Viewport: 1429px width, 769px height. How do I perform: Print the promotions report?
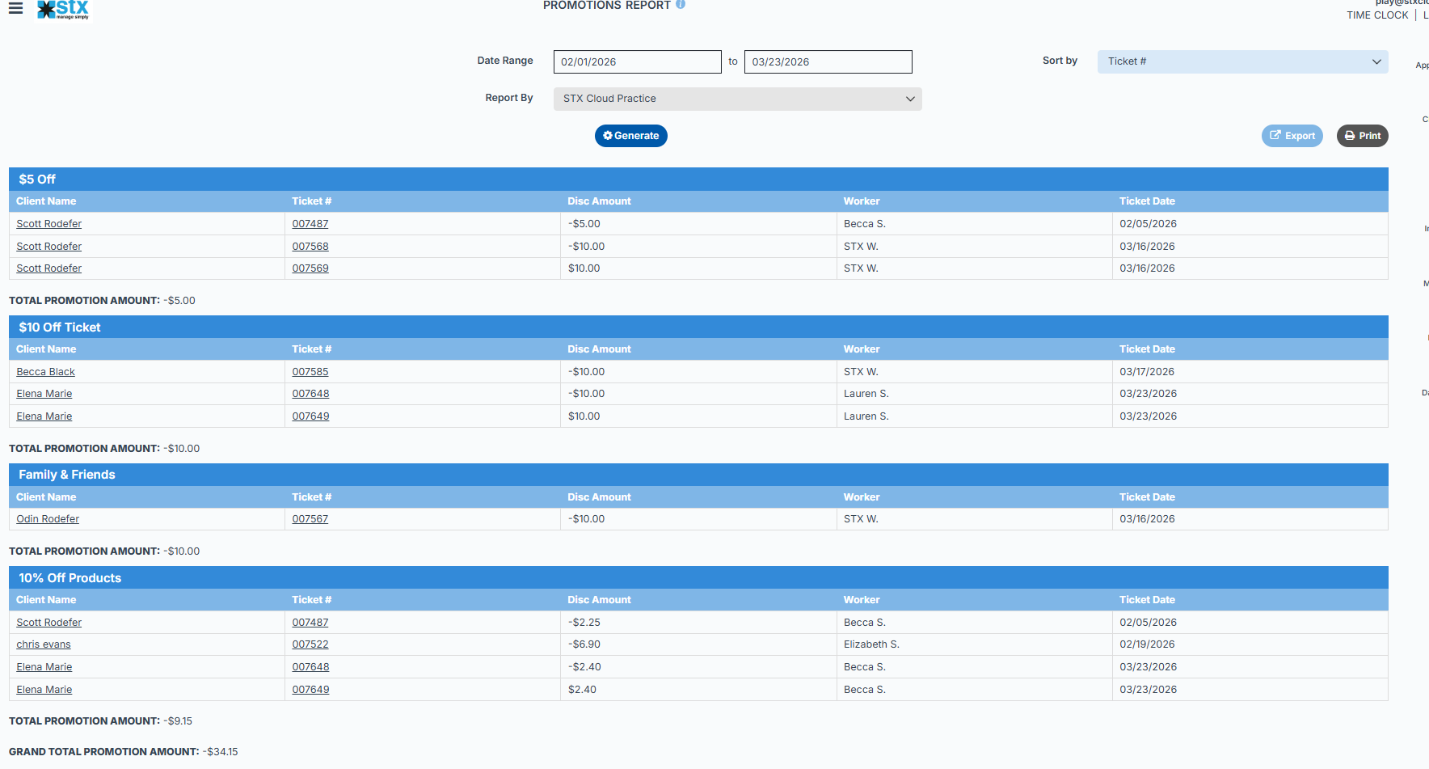point(1362,136)
